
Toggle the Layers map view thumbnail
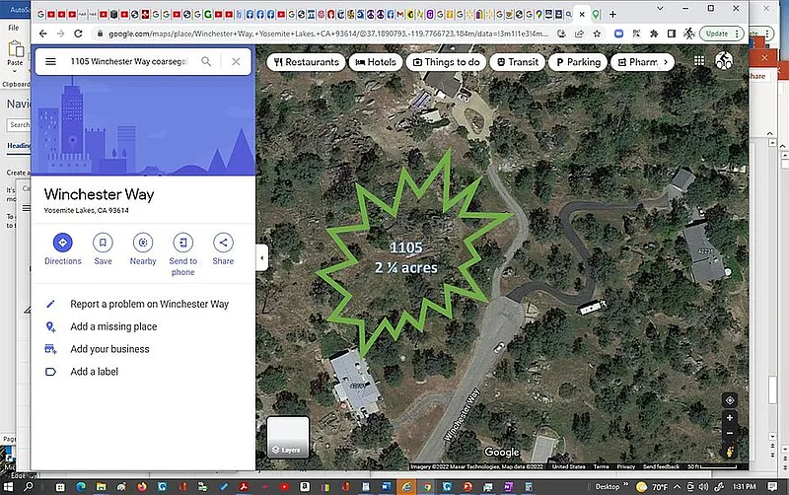click(288, 438)
